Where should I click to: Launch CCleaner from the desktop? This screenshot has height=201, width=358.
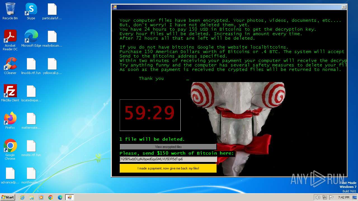click(x=10, y=66)
